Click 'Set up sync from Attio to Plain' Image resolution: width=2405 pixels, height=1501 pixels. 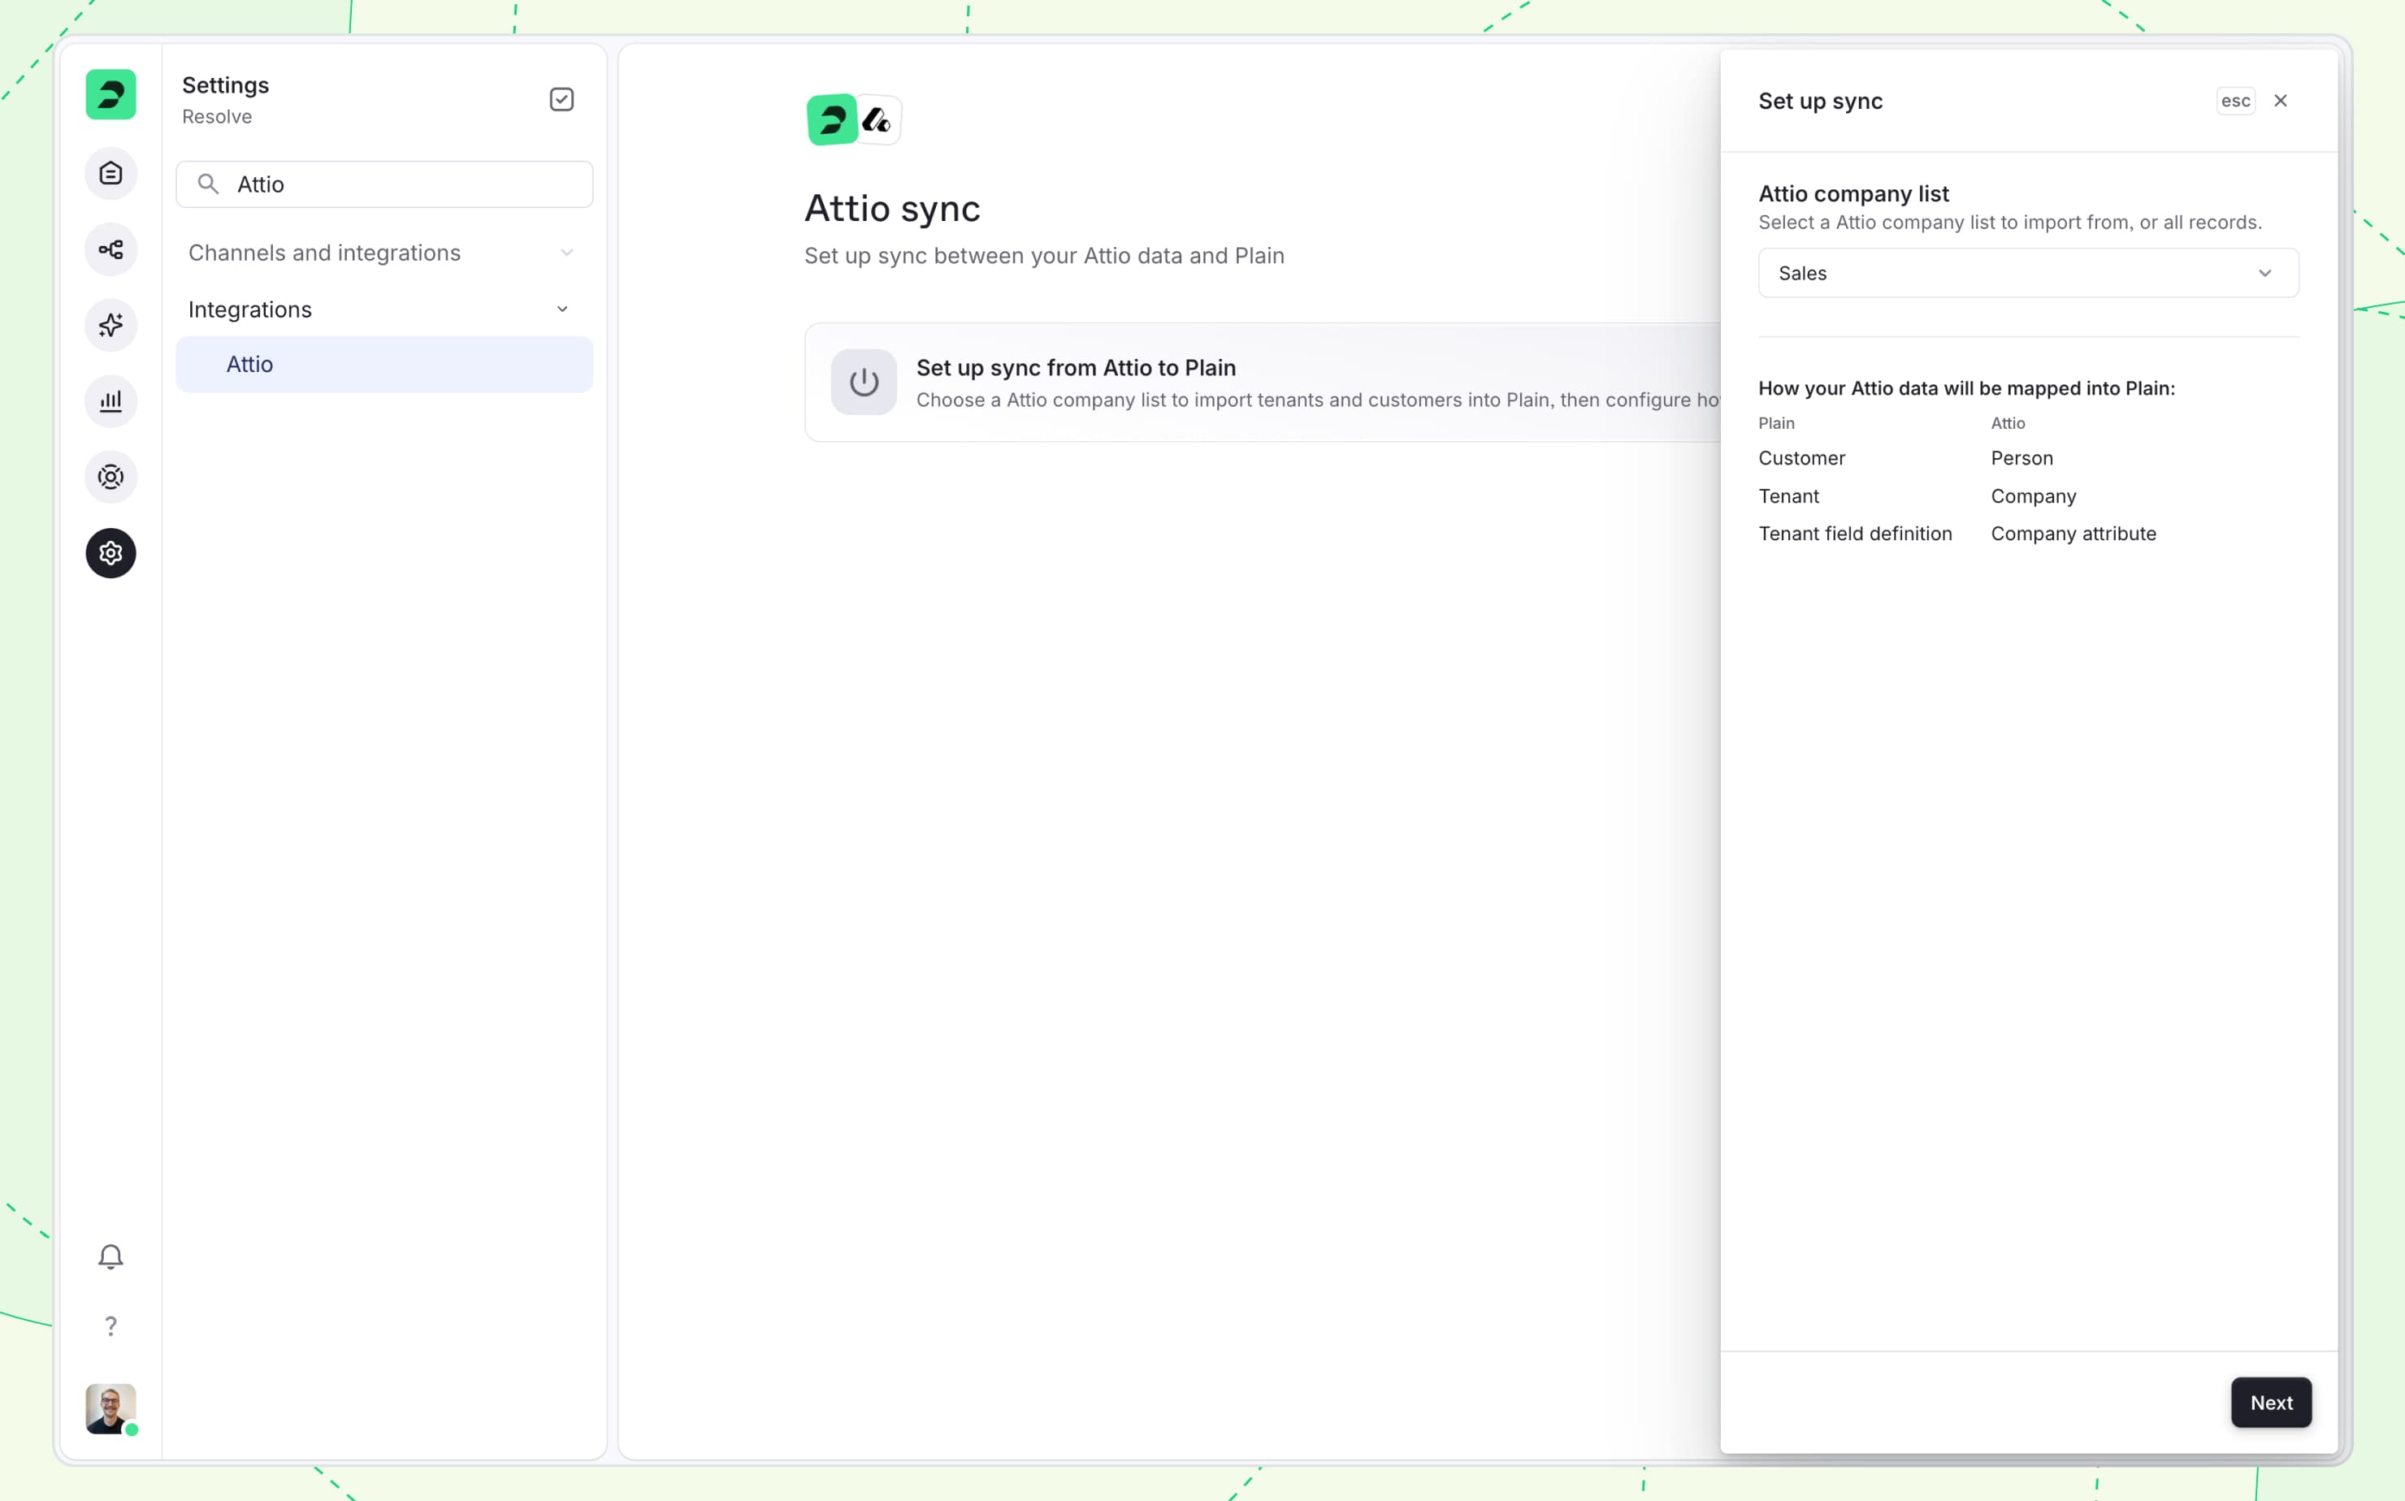point(1076,367)
